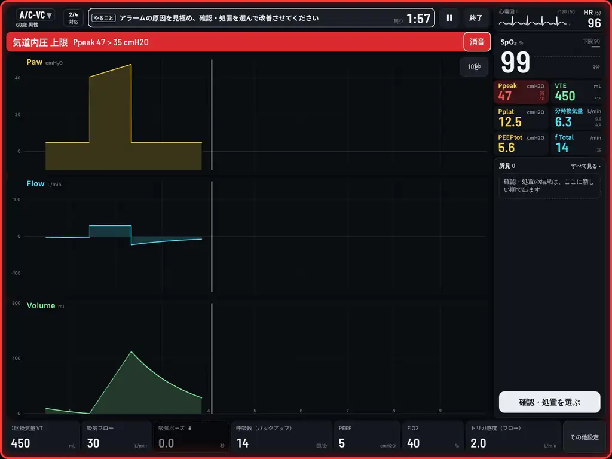The image size is (612, 459).
Task: Pause the simulation timer
Action: click(x=449, y=18)
